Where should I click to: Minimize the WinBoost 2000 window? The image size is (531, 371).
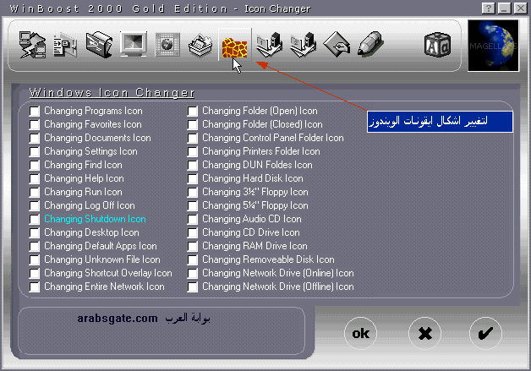pyautogui.click(x=504, y=8)
